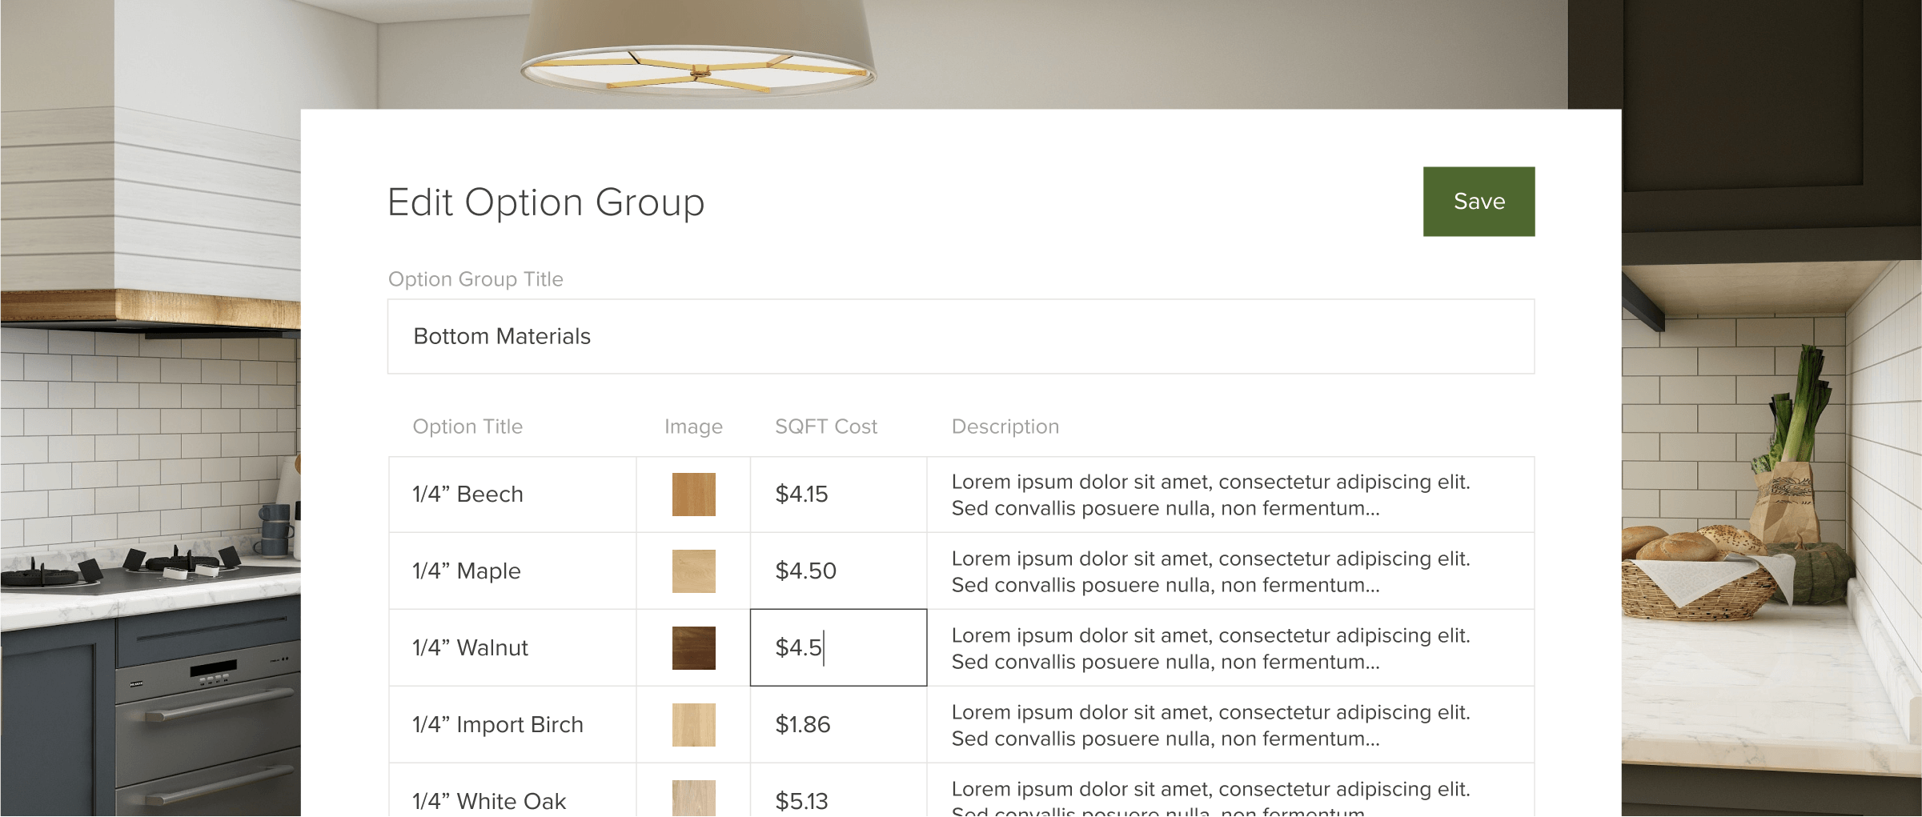Select the Beech wood image swatch
The image size is (1922, 817).
click(693, 495)
